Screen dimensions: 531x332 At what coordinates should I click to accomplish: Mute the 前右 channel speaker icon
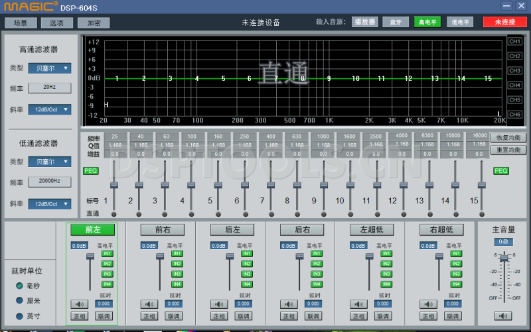pos(149,304)
